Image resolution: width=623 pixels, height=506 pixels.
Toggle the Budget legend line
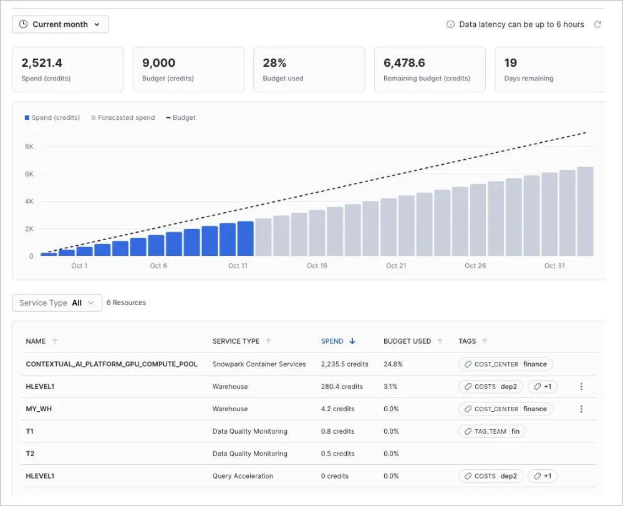pyautogui.click(x=180, y=117)
